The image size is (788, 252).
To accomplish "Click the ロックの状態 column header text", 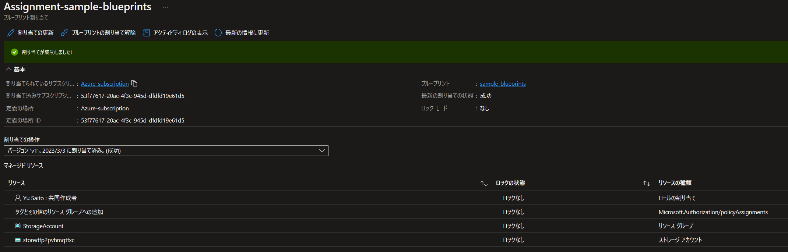I will click(510, 183).
